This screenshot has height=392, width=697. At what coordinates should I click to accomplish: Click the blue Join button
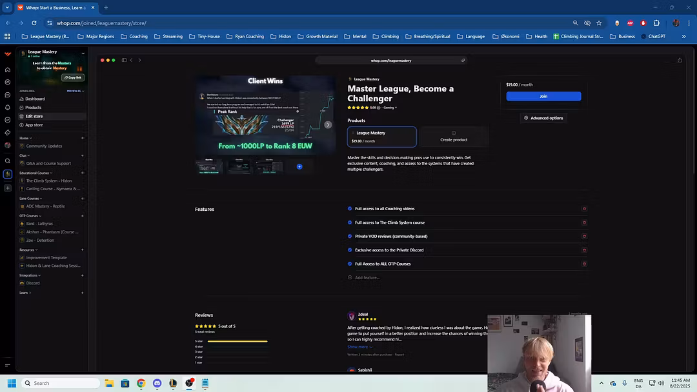(x=543, y=95)
